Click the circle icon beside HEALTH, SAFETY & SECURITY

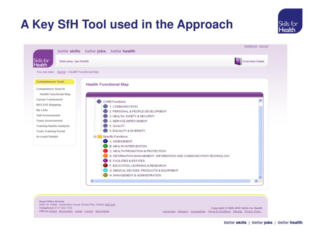[x=105, y=116]
